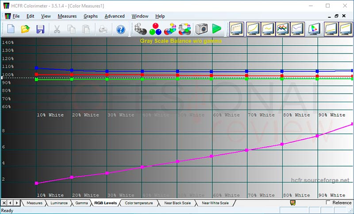354x214 pixels.
Task: Switch to the Luminance tab
Action: tap(59, 203)
